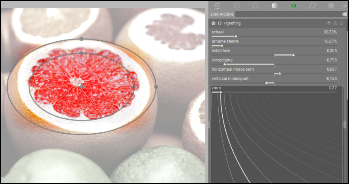Click the verzadiging value -0,793
Viewport: 349px width, 184px height.
331,60
